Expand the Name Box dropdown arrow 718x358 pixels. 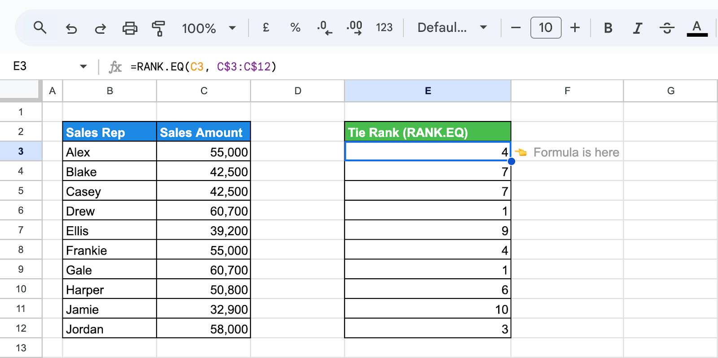pos(83,67)
